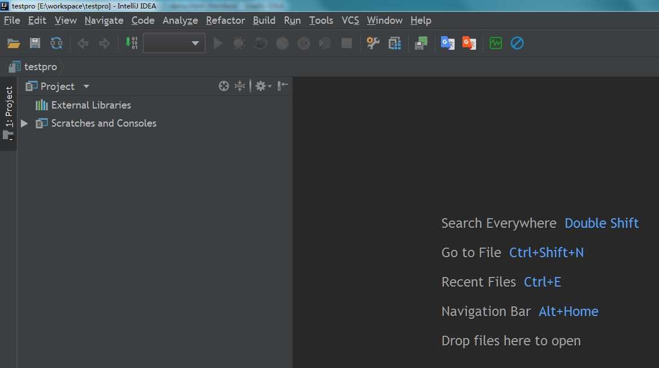
Task: Click the Debug bug icon
Action: [239, 43]
